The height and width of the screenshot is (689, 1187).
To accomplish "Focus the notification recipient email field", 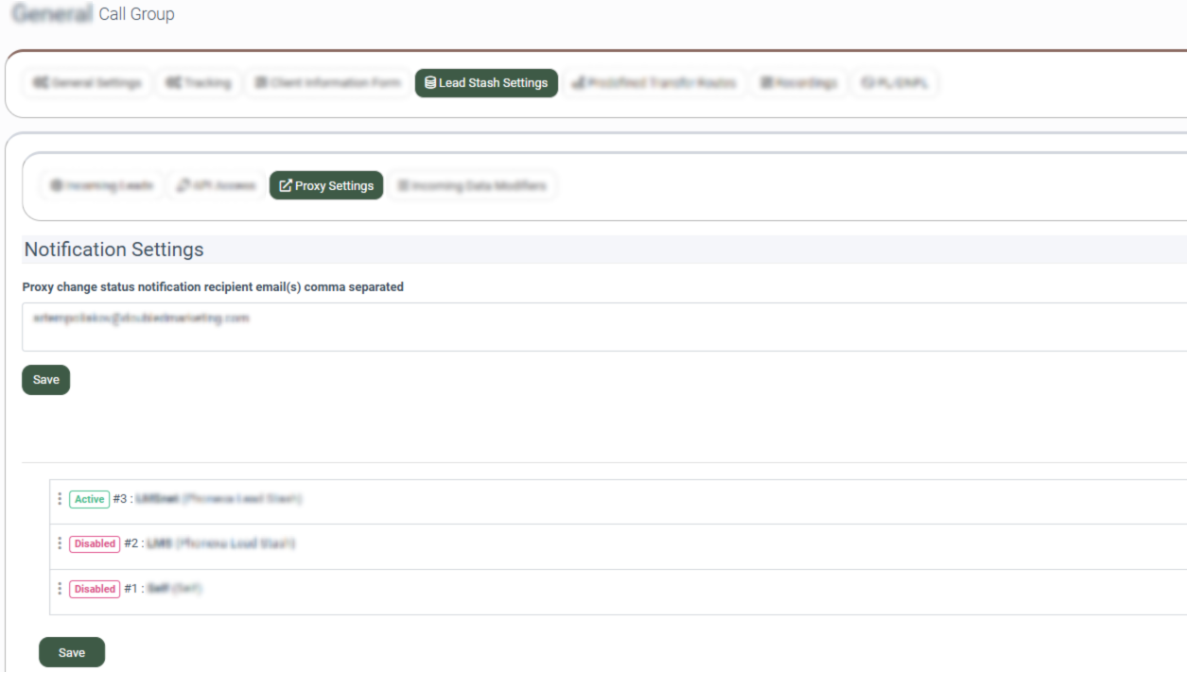I will click(x=603, y=327).
